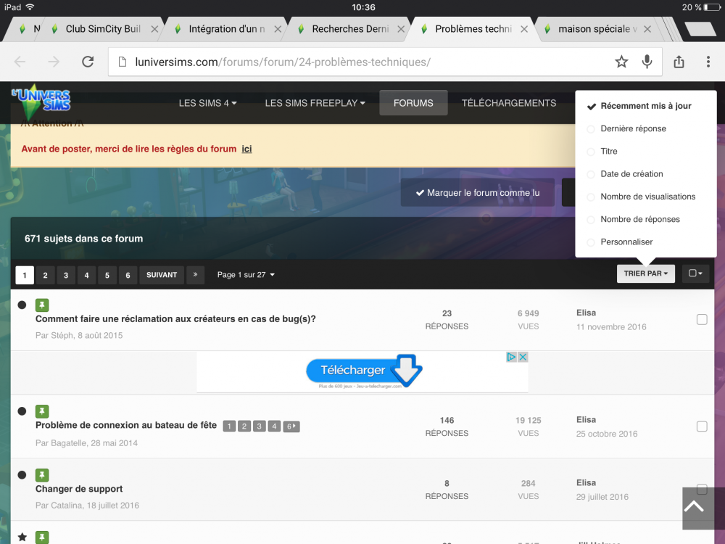Open a new browser tab
This screenshot has height=544, width=725.
click(700, 29)
